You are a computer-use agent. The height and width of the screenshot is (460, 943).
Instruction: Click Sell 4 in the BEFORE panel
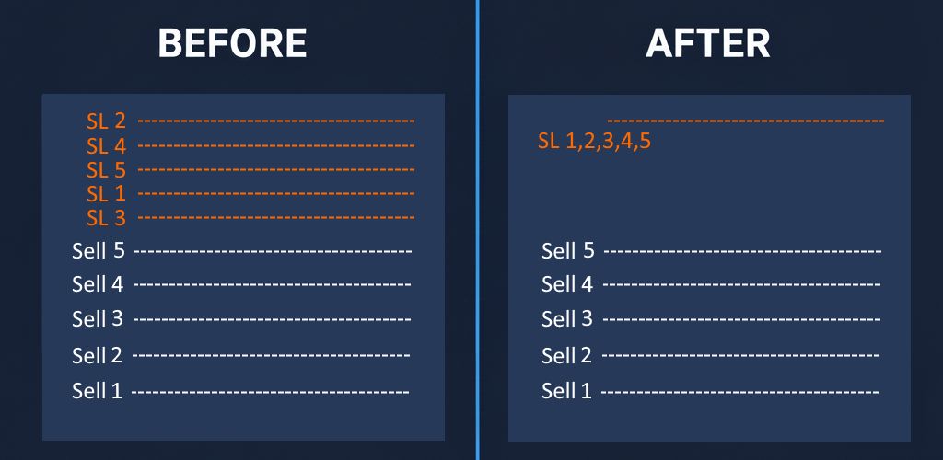click(98, 283)
